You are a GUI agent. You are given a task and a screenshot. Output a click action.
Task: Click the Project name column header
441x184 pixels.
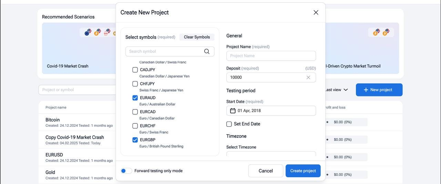coord(56,108)
